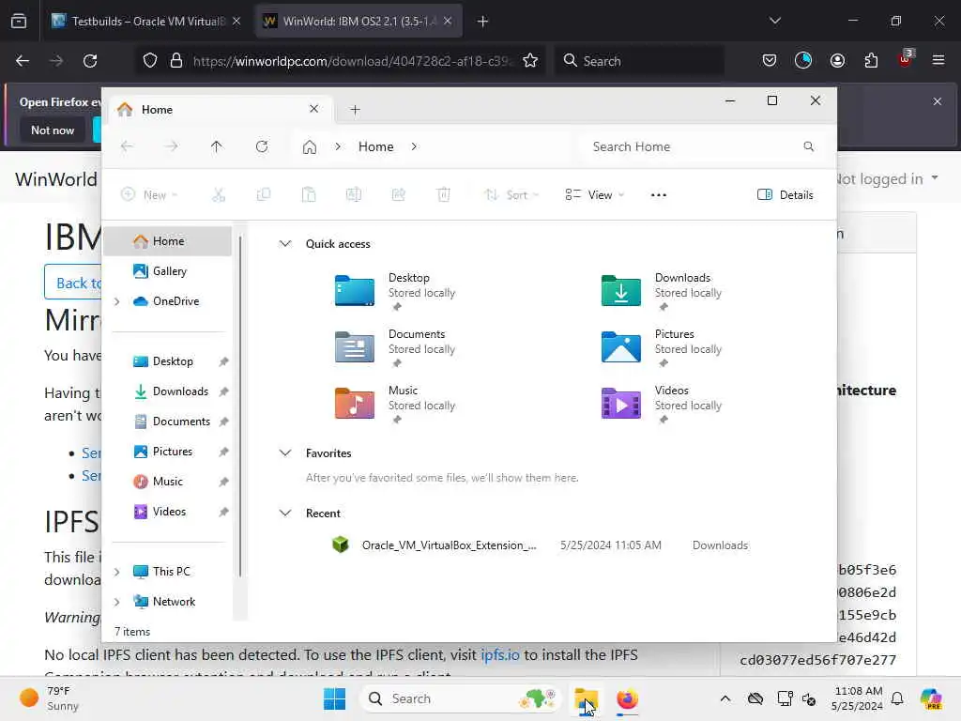This screenshot has height=721, width=961.
Task: Unpin Desktop in navigation pane
Action: click(x=223, y=361)
